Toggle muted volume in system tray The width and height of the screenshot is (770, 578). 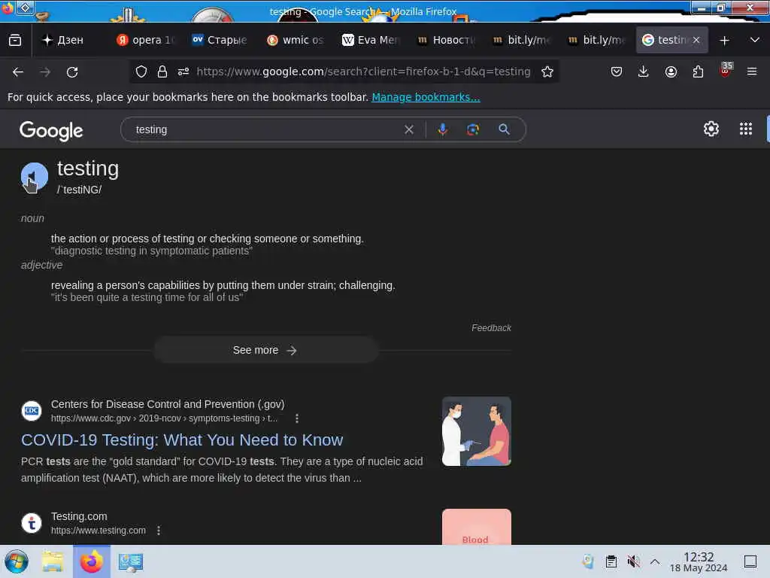click(x=633, y=561)
